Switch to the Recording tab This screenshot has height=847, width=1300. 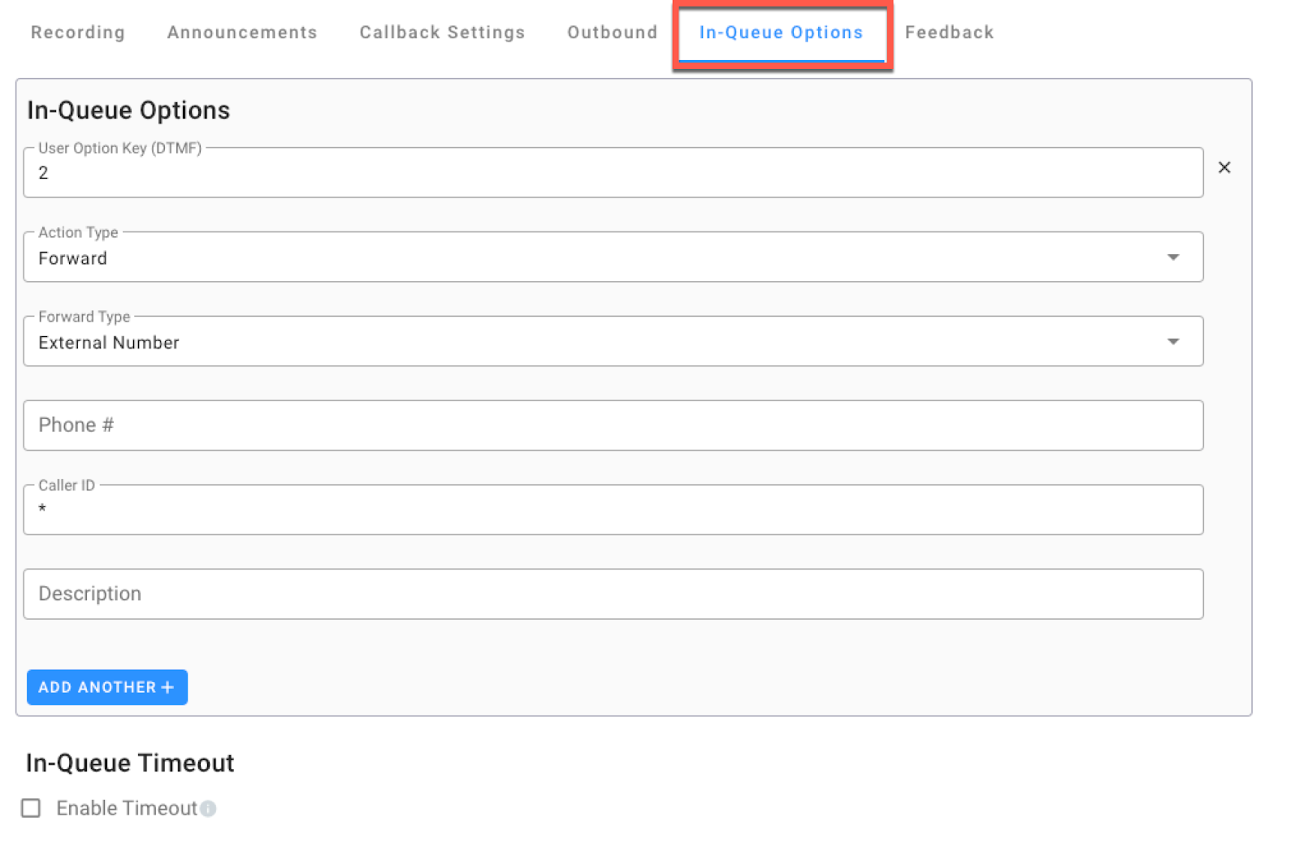pos(78,32)
